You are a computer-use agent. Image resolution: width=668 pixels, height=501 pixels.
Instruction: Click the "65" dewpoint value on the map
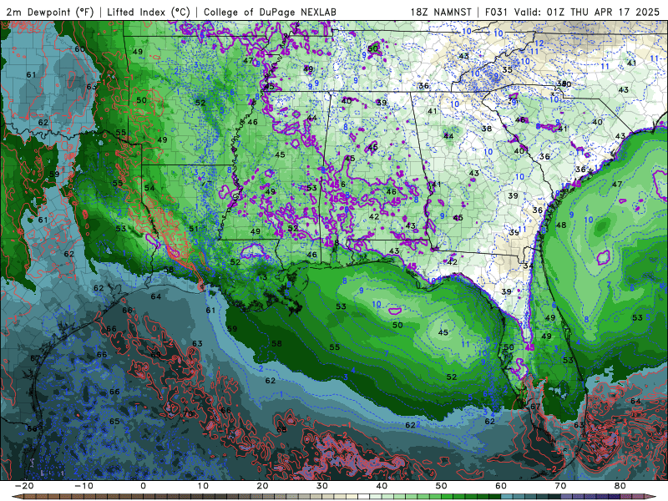[x=114, y=422]
